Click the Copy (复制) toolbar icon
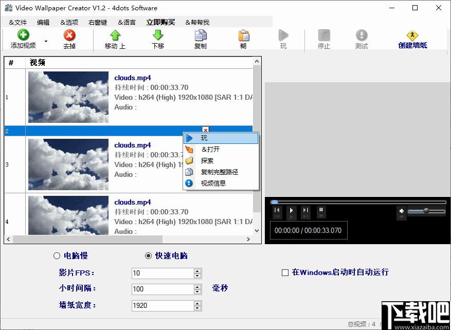Image resolution: width=451 pixels, height=330 pixels. 201,35
